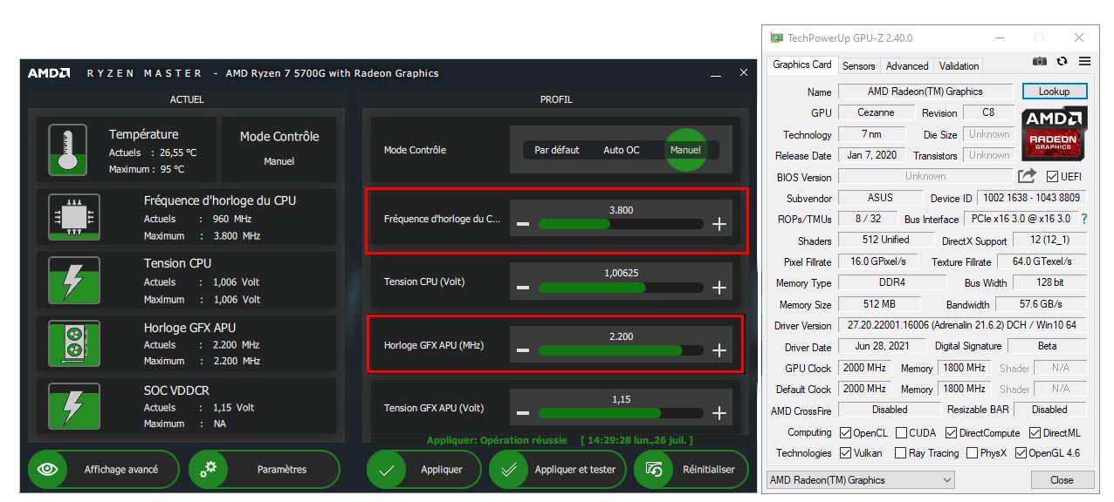The height and width of the screenshot is (502, 1114).
Task: Click the AMD Radeon Graphics logo in GPU-Z
Action: pos(1055,132)
